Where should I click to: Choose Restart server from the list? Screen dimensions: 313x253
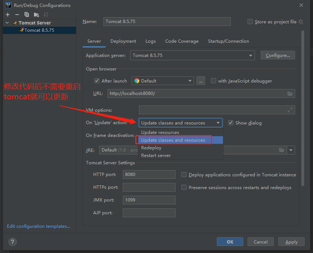pyautogui.click(x=181, y=155)
